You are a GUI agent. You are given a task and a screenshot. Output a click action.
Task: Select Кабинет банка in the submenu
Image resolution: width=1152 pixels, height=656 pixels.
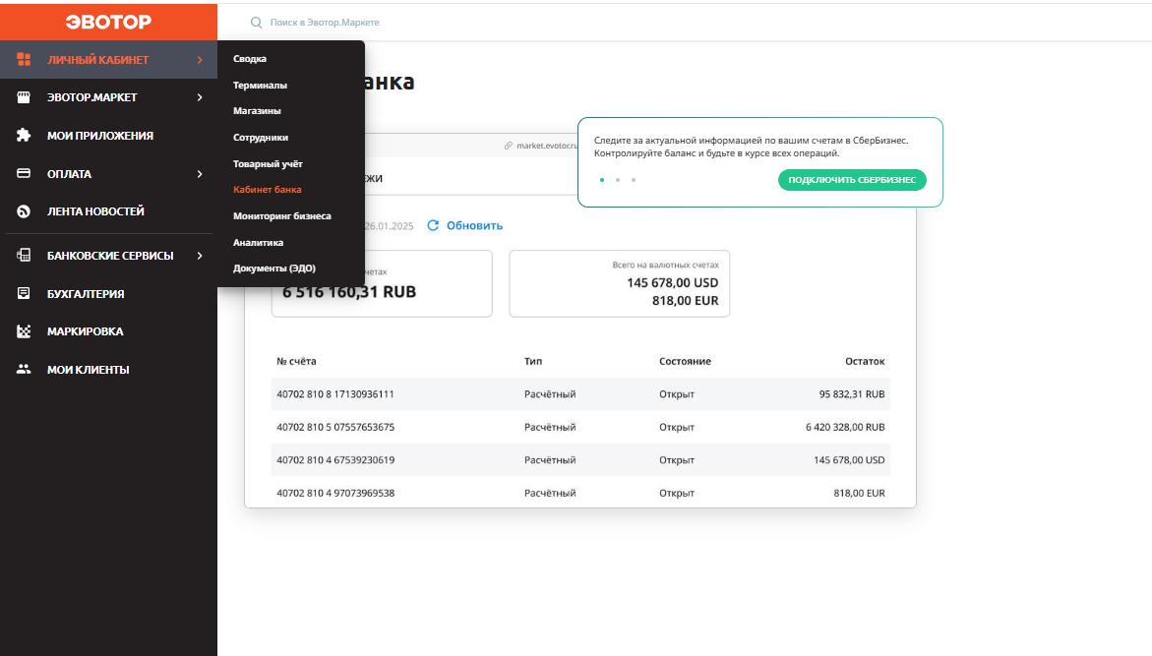point(268,190)
